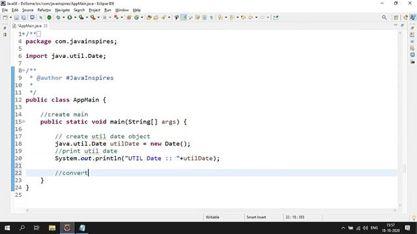This screenshot has height=234, width=417.
Task: Click the taskbar search magnifier
Action: click(22, 228)
